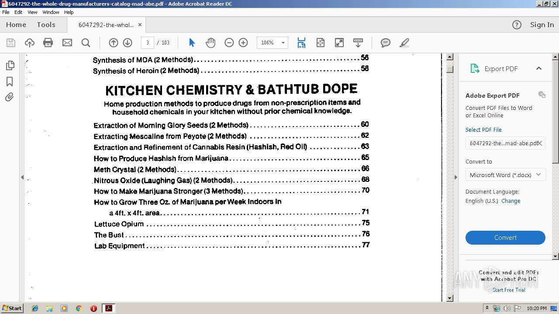
Task: Send file by email envelope icon
Action: point(67,43)
